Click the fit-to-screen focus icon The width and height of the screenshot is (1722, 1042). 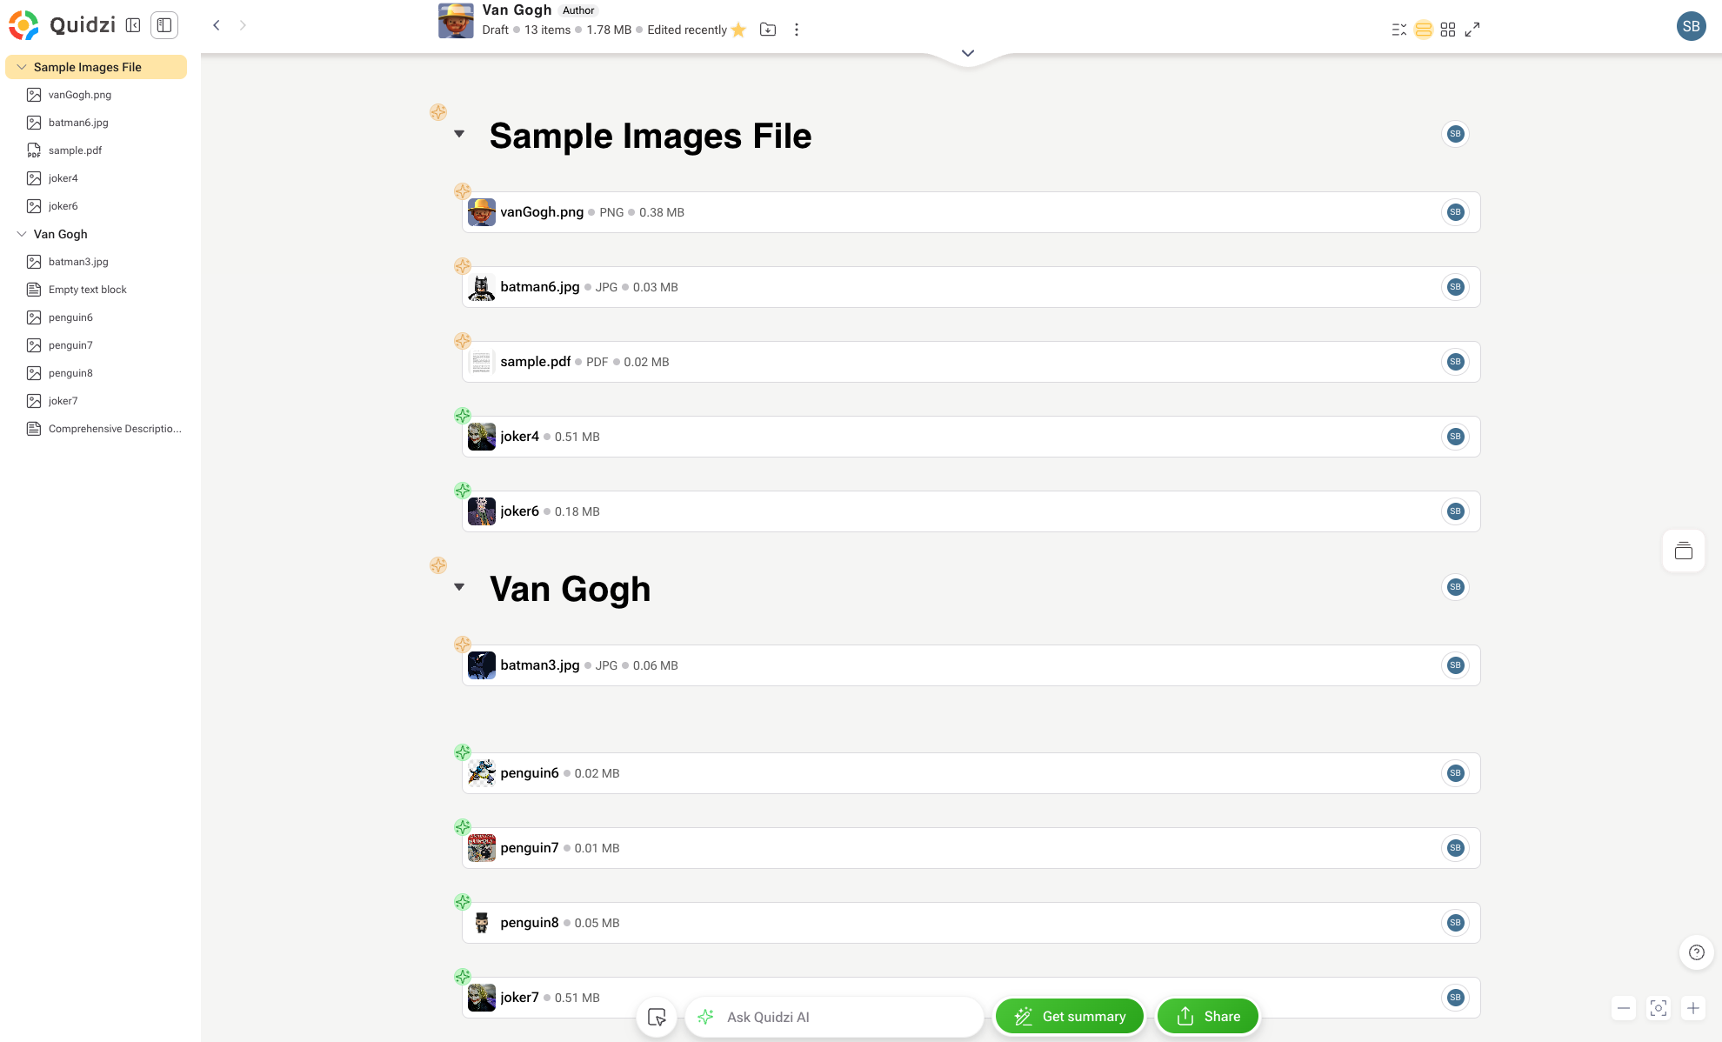(x=1659, y=1008)
